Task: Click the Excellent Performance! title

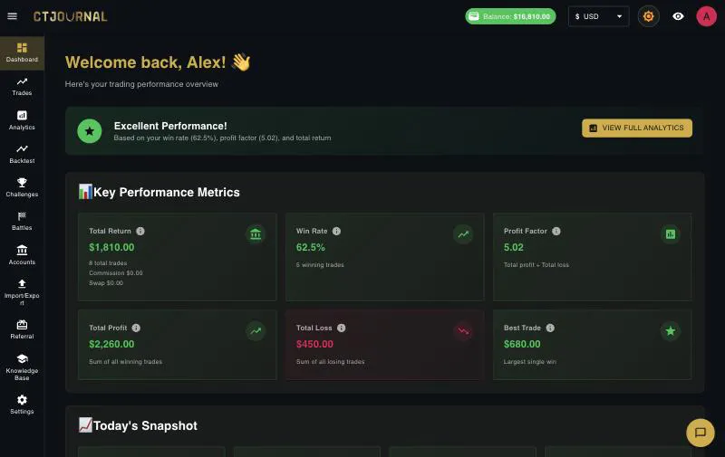Action: [x=170, y=126]
